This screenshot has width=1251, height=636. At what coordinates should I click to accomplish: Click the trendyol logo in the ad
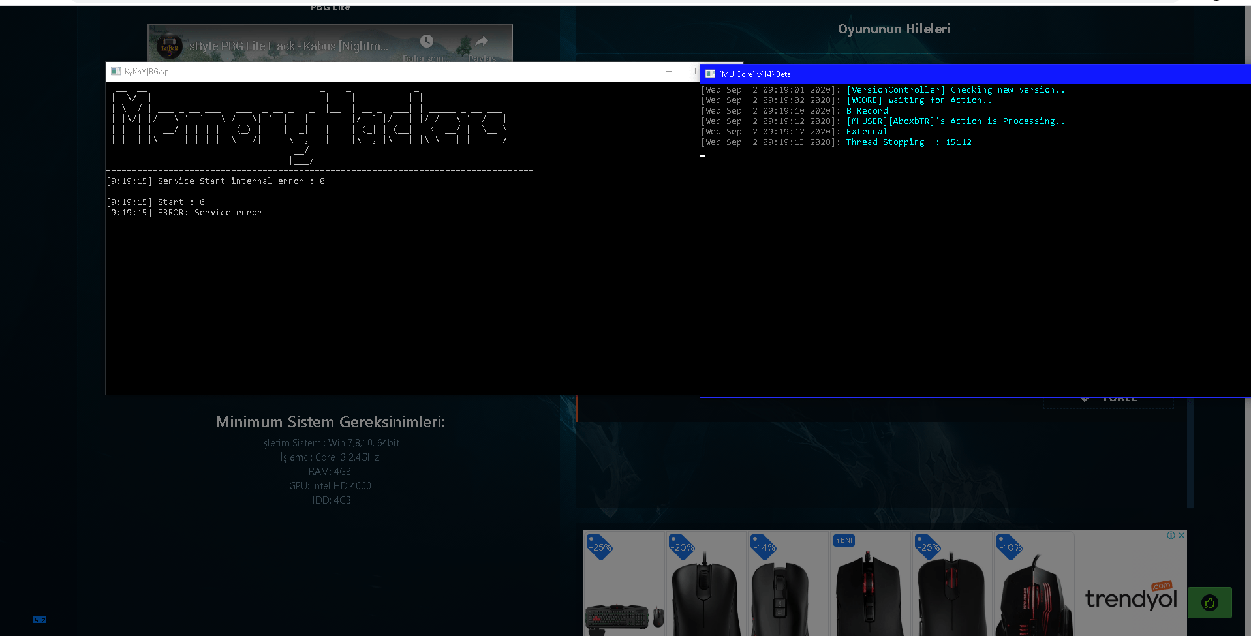(x=1131, y=596)
